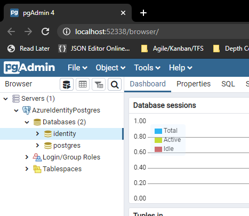Image resolution: width=249 pixels, height=216 pixels.
Task: Expand the postgres database node
Action: (x=37, y=146)
